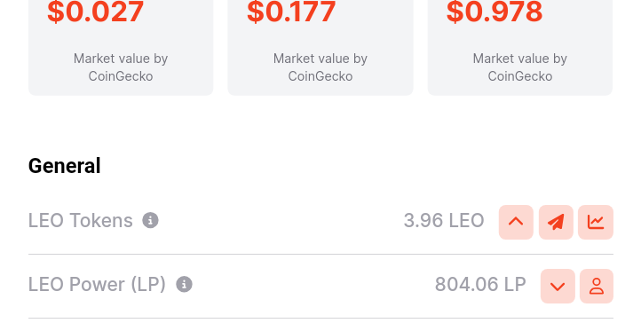Select the $0.027 market price value
The height and width of the screenshot is (323, 641).
click(96, 12)
